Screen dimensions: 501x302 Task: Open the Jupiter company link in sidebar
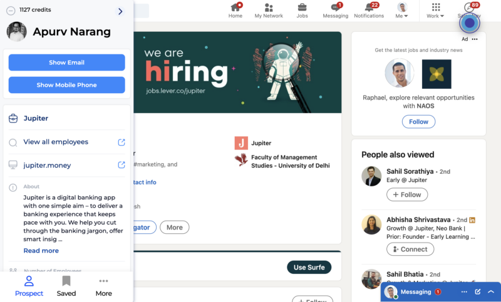(36, 118)
